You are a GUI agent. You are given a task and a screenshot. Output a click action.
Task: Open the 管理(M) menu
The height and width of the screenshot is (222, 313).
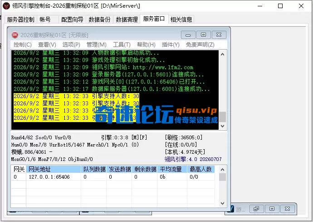point(96,45)
